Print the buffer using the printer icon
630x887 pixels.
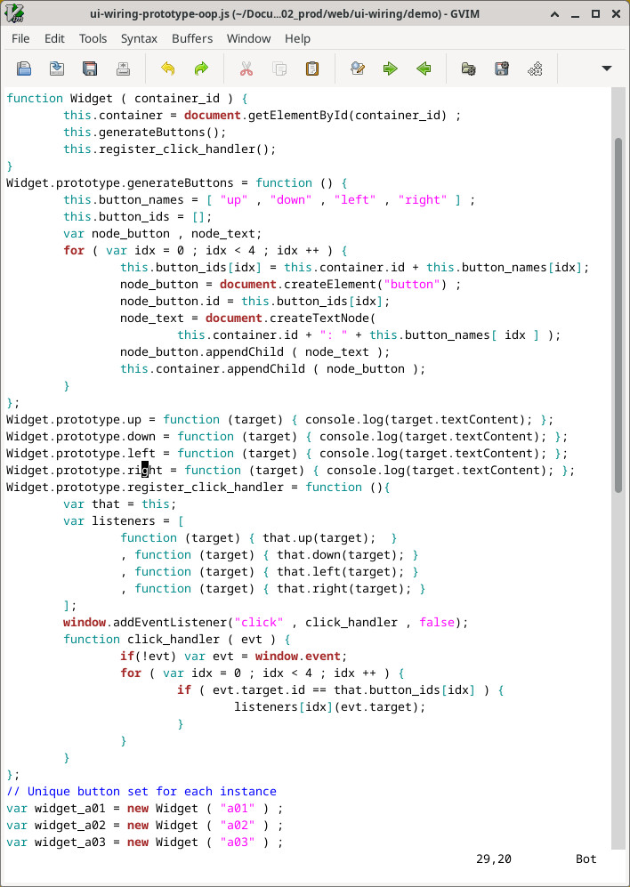pyautogui.click(x=123, y=69)
